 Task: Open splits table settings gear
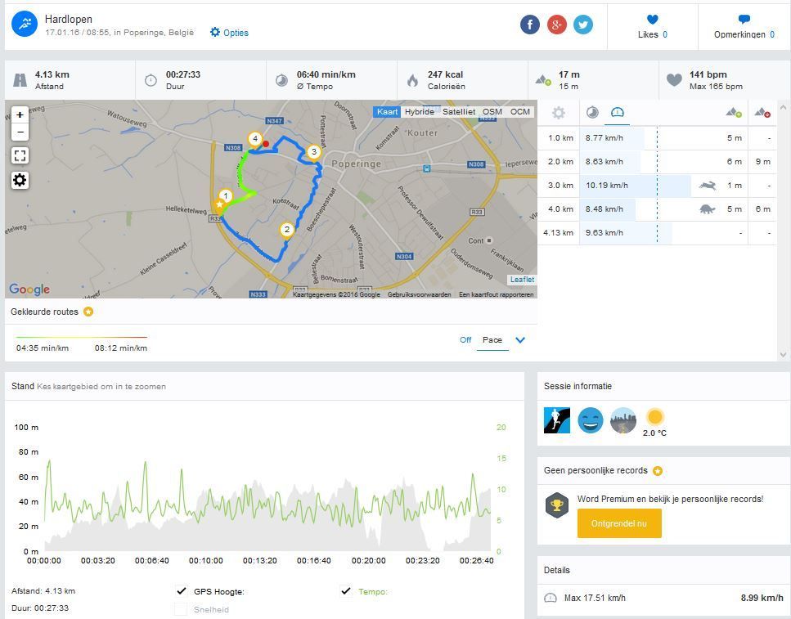click(559, 113)
